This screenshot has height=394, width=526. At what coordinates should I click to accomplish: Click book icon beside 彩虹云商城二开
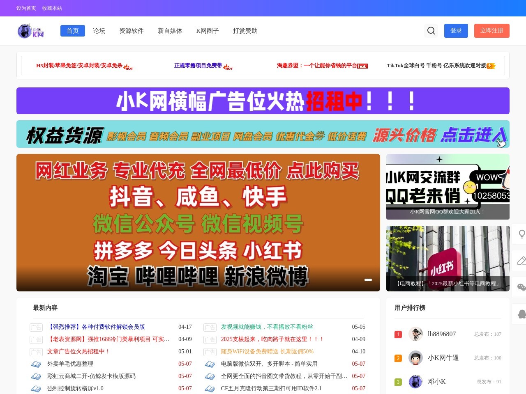[x=36, y=376]
